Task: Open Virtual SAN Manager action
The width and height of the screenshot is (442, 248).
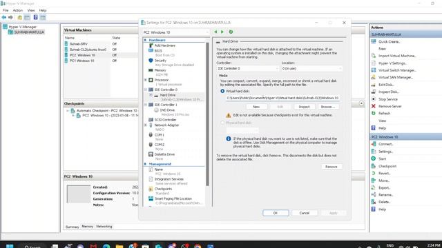Action: 396,77
